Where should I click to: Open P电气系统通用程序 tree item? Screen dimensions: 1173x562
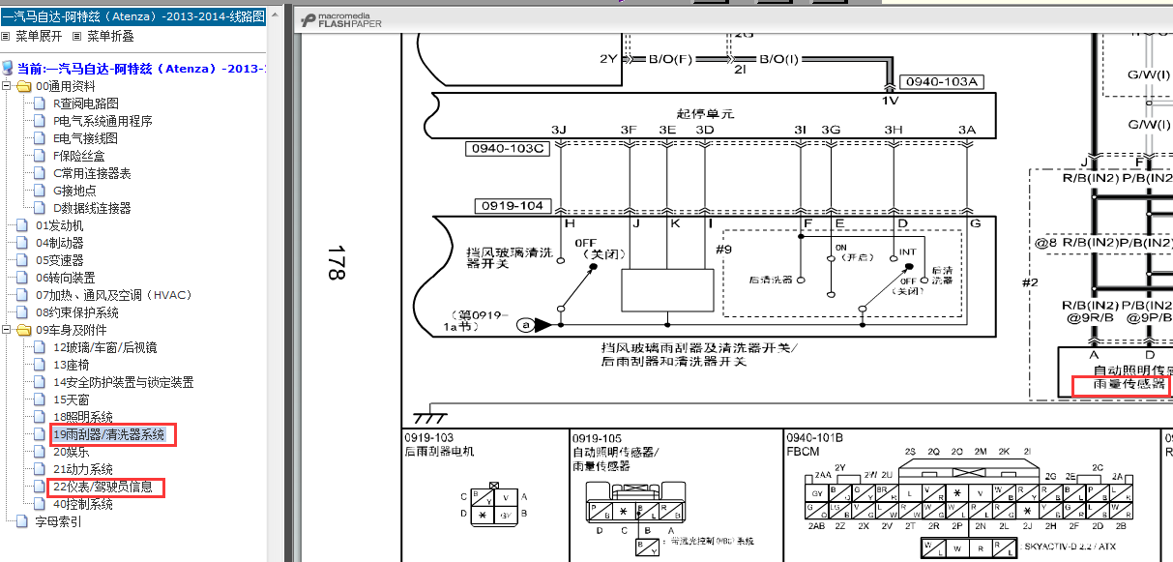click(103, 121)
